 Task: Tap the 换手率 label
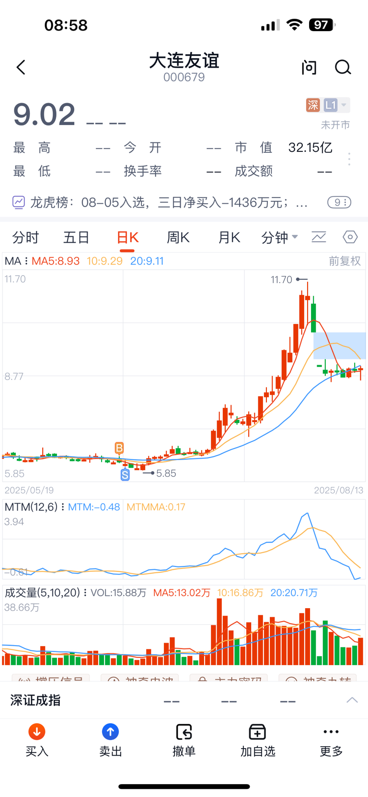click(x=143, y=171)
